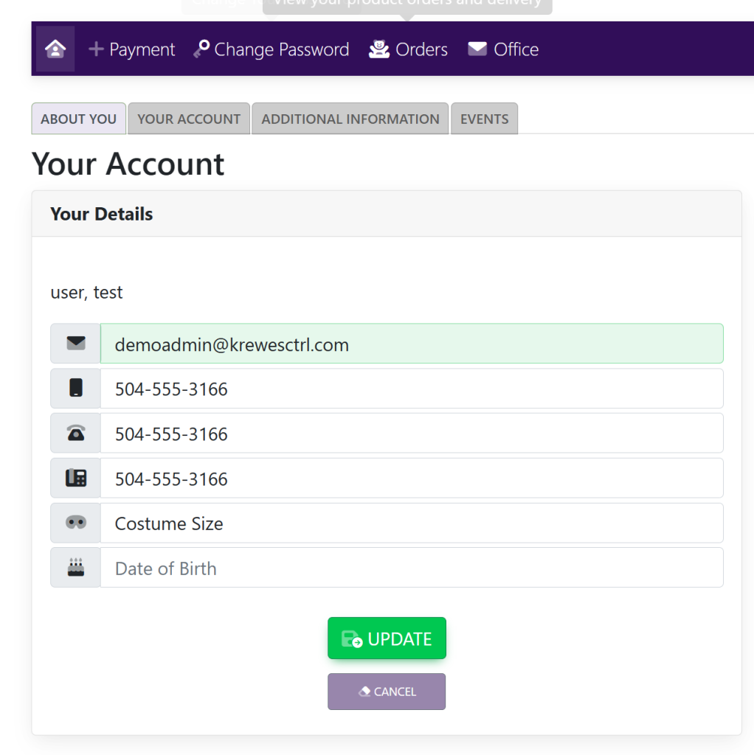
Task: Click into the Costume Size field
Action: [411, 523]
